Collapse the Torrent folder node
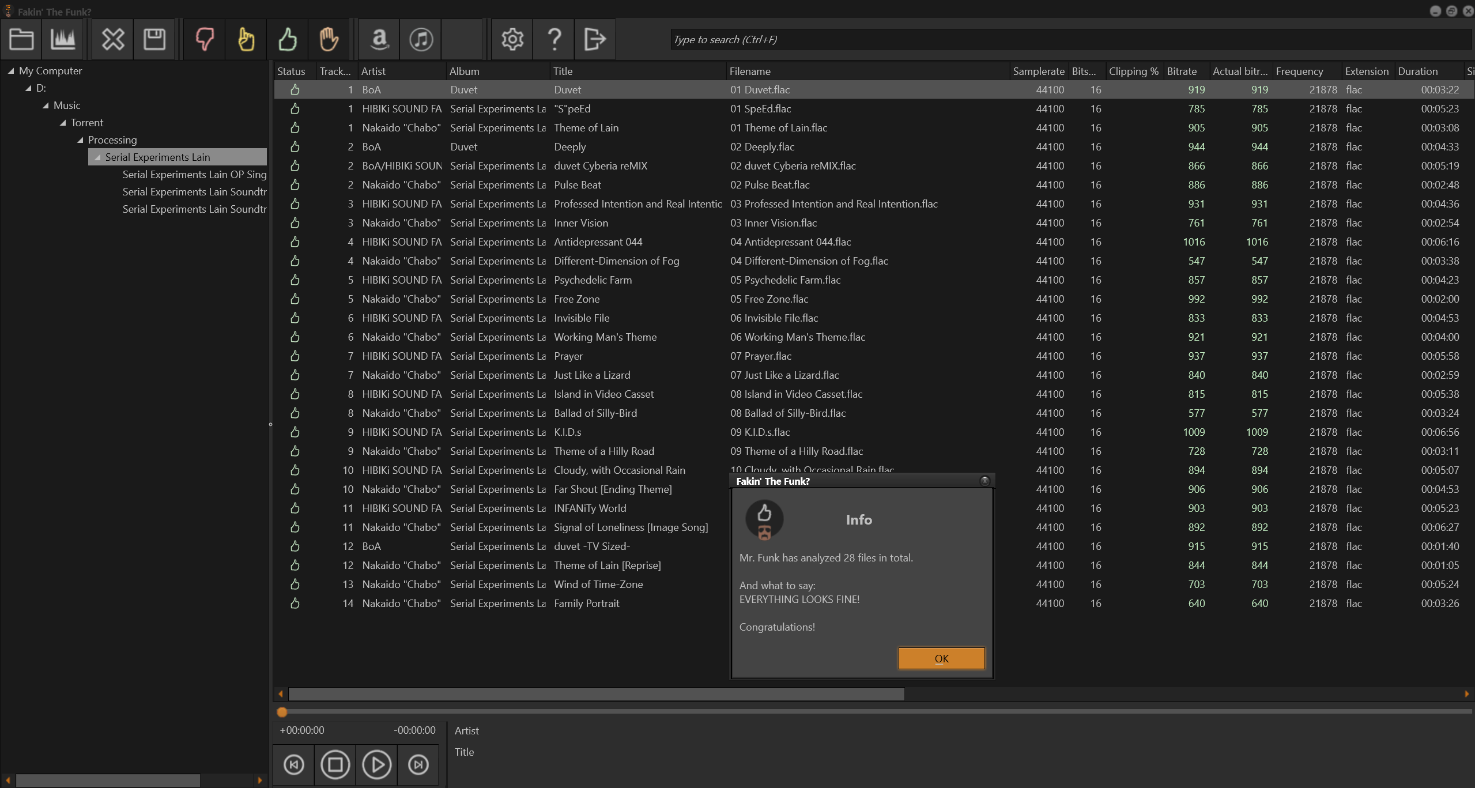 (63, 123)
